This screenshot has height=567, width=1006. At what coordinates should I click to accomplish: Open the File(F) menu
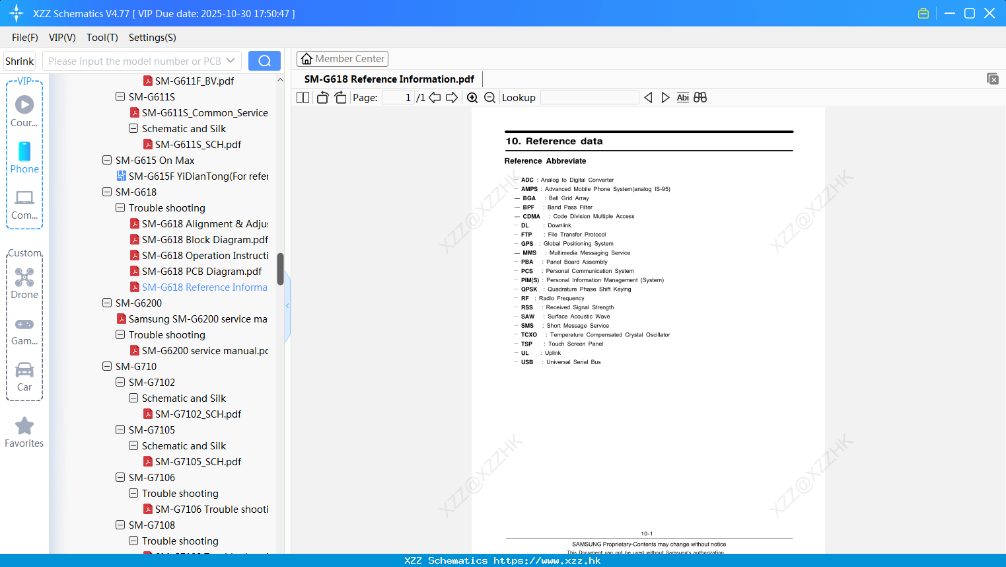pyautogui.click(x=25, y=38)
